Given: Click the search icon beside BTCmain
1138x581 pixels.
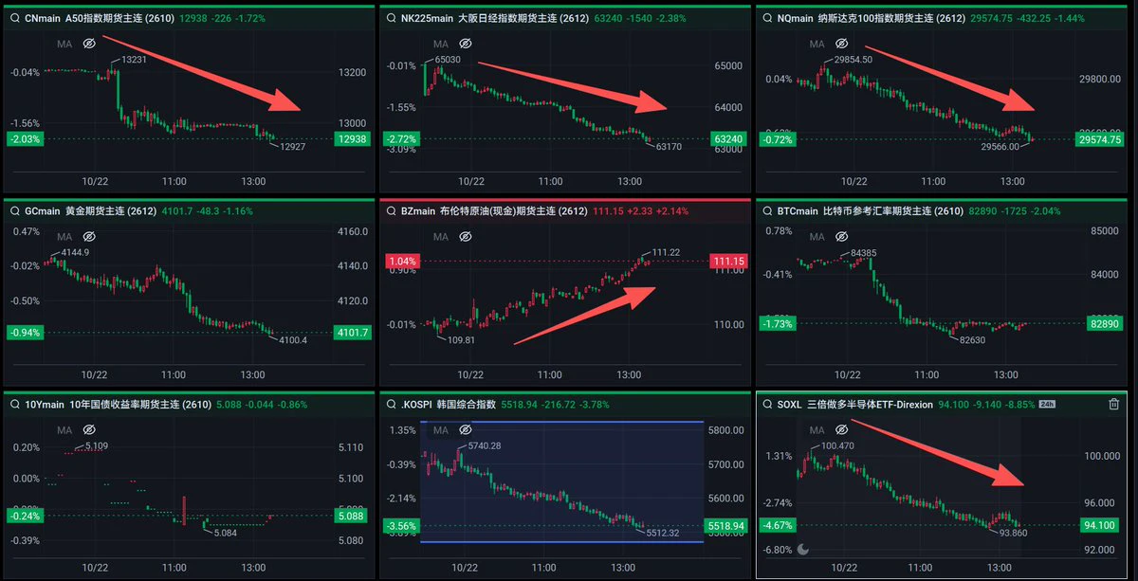Looking at the screenshot, I should (766, 209).
